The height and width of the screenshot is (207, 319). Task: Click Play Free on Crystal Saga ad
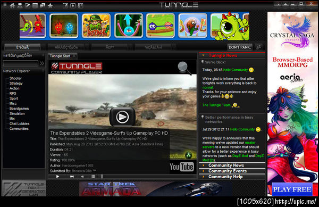click(292, 189)
